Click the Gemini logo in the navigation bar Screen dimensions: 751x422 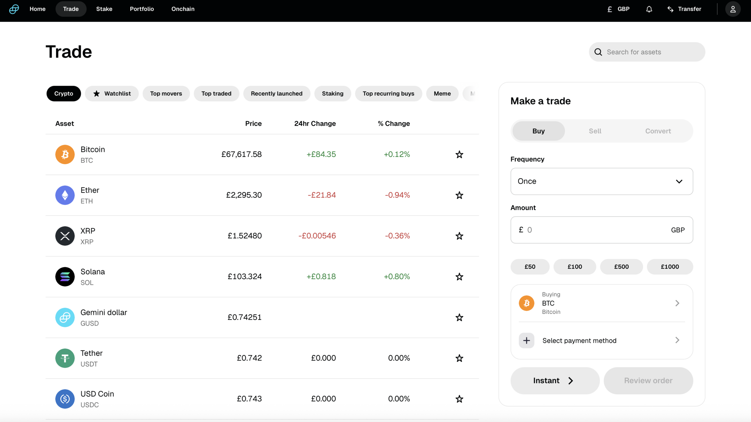(x=13, y=9)
